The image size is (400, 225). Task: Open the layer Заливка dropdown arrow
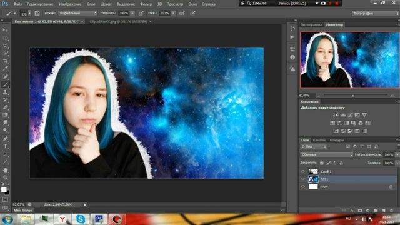[x=397, y=162]
